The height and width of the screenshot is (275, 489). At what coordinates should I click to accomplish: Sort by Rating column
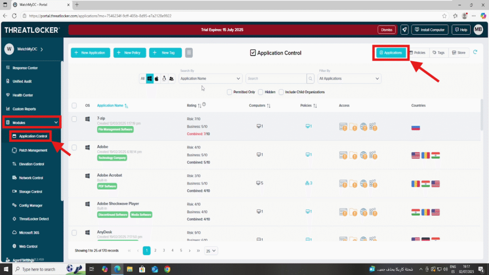(194, 106)
